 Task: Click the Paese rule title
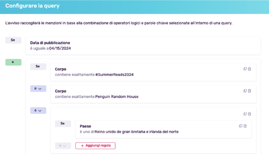pyautogui.click(x=85, y=126)
